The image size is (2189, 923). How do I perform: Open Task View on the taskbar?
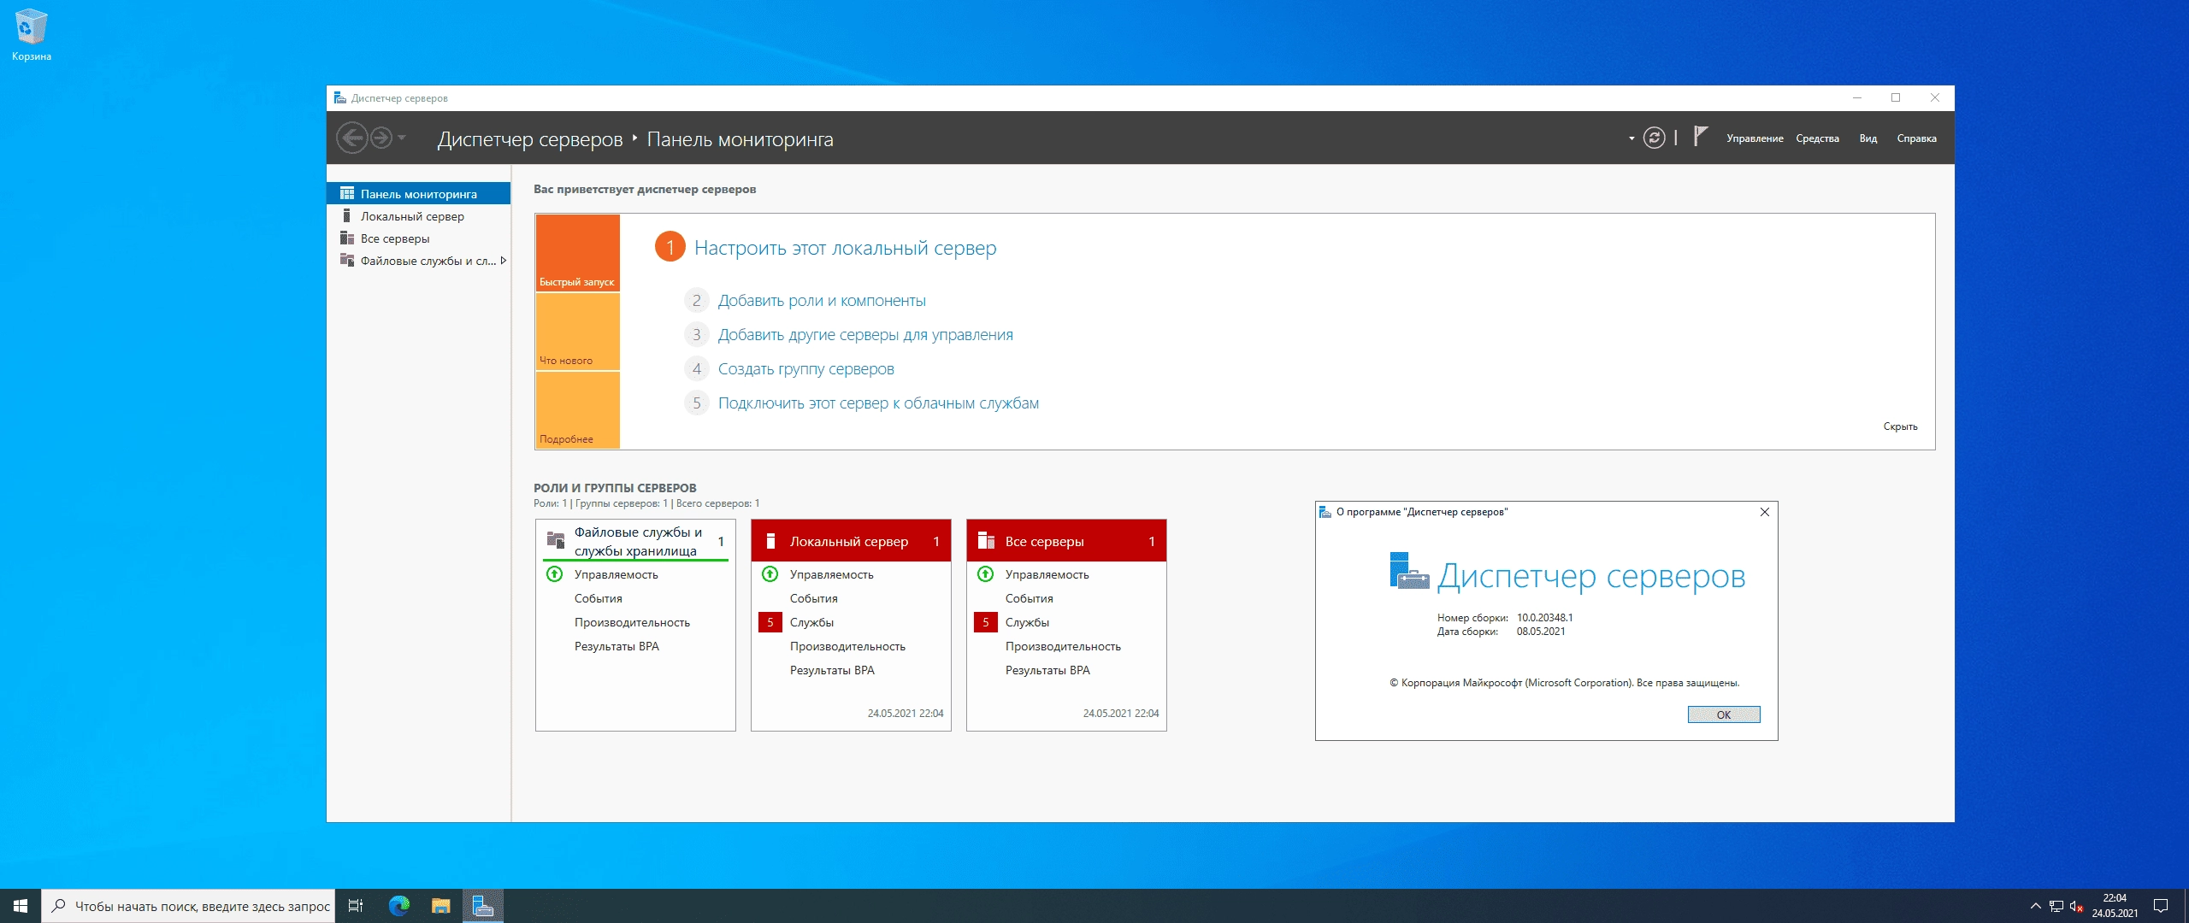(356, 906)
